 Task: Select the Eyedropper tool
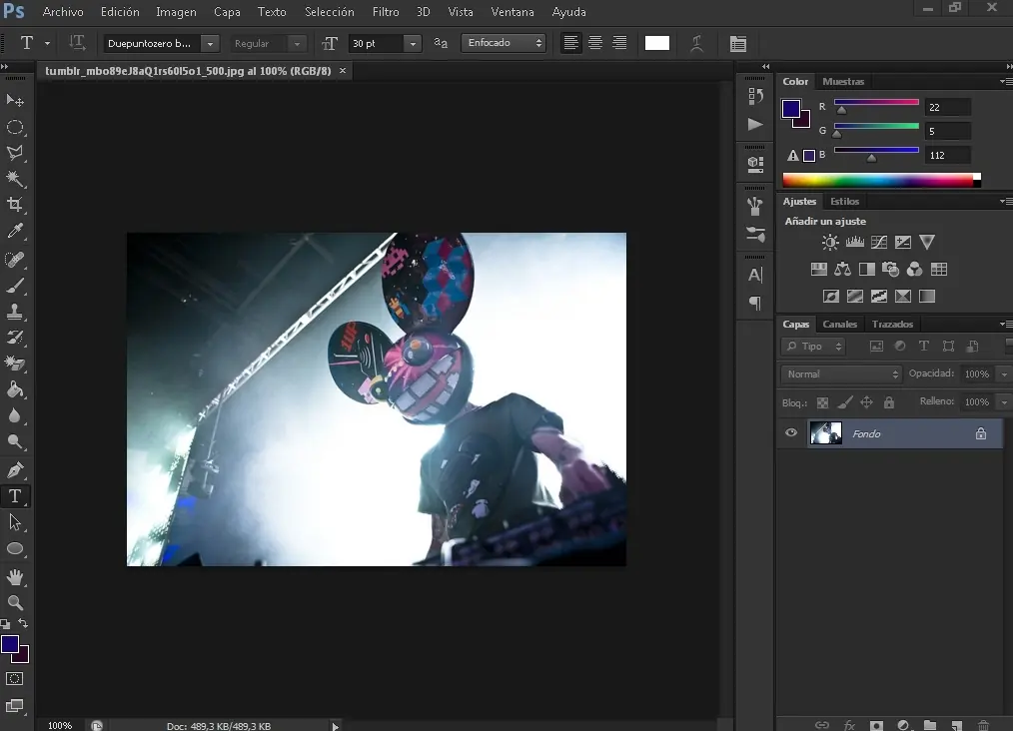[x=15, y=232]
